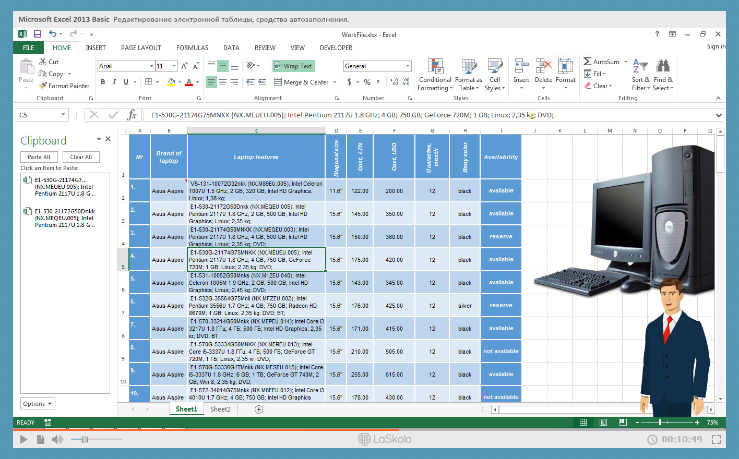Open the font name dropdown showing Arial
Viewport: 739px width, 459px height.
tap(151, 66)
